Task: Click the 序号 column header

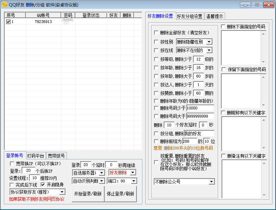Action: 15,15
